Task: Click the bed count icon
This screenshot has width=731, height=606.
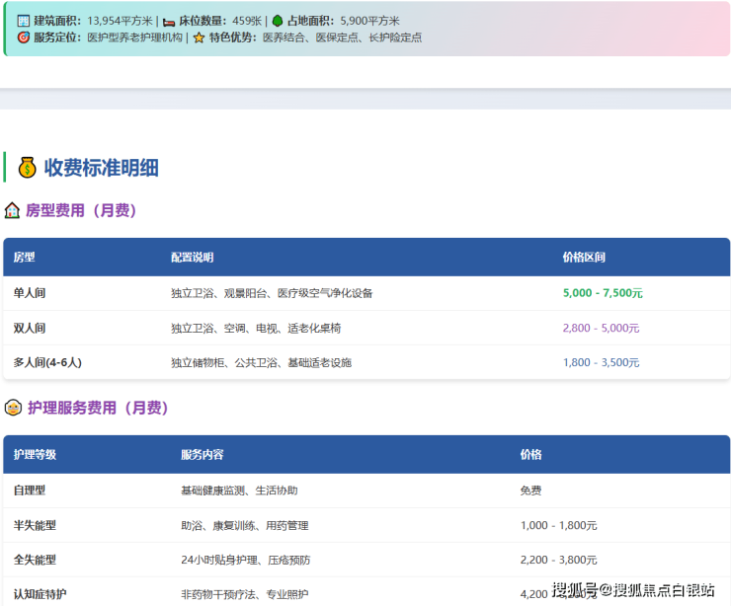Action: [x=169, y=20]
